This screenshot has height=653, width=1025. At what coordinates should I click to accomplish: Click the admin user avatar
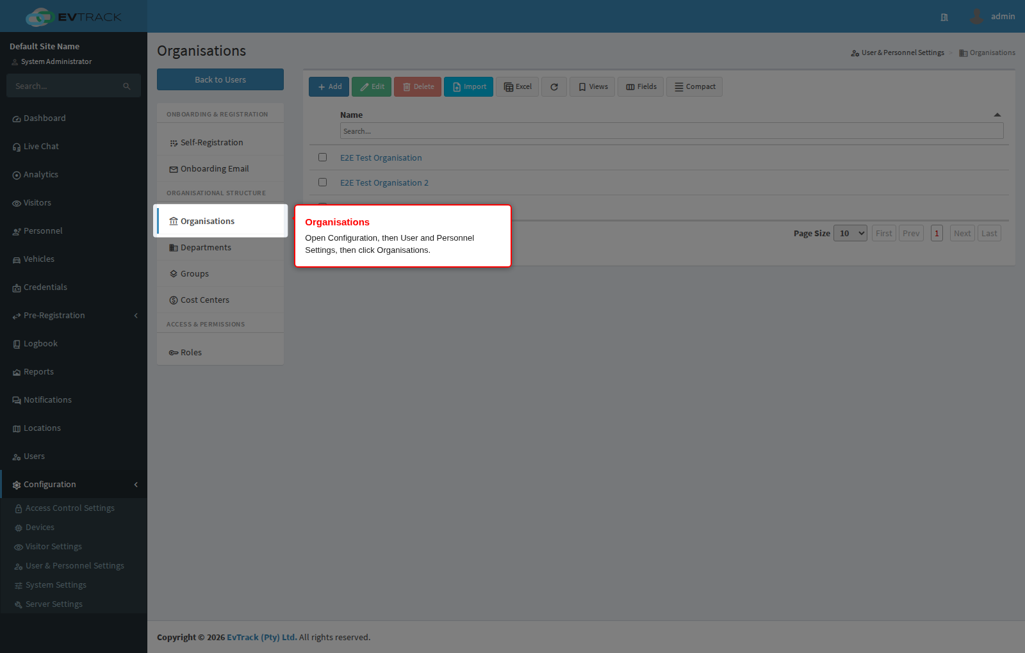[x=976, y=16]
